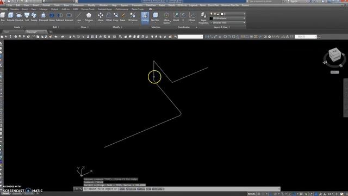
Task: Open the Visualize ribbon tab
Action: [15, 9]
